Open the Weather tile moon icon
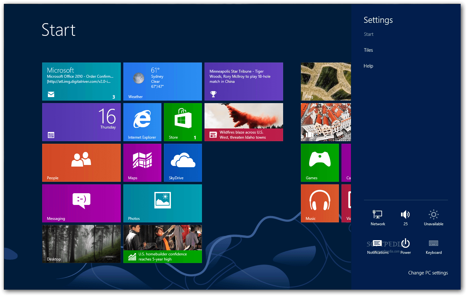 [x=139, y=78]
